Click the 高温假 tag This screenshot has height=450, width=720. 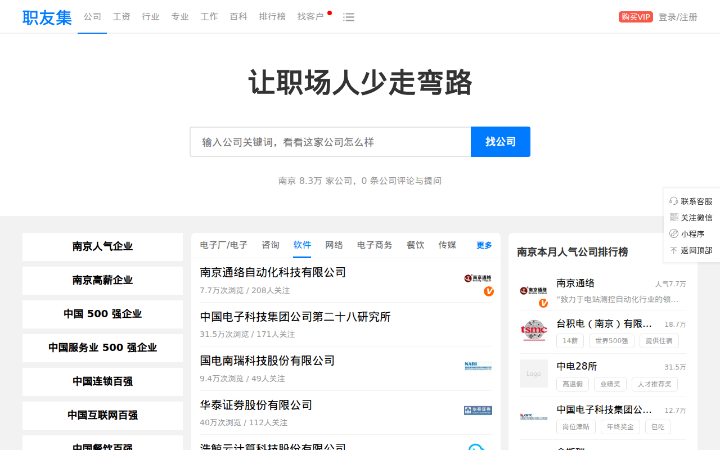coord(573,384)
